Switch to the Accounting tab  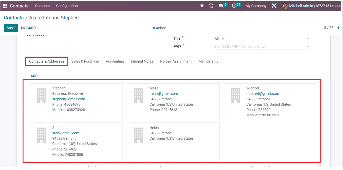[x=115, y=61]
